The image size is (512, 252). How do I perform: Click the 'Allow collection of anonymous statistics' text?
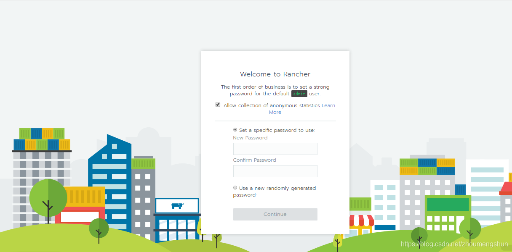(x=272, y=105)
